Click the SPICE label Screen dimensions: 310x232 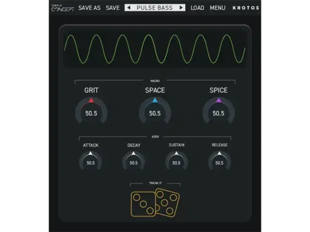point(219,90)
